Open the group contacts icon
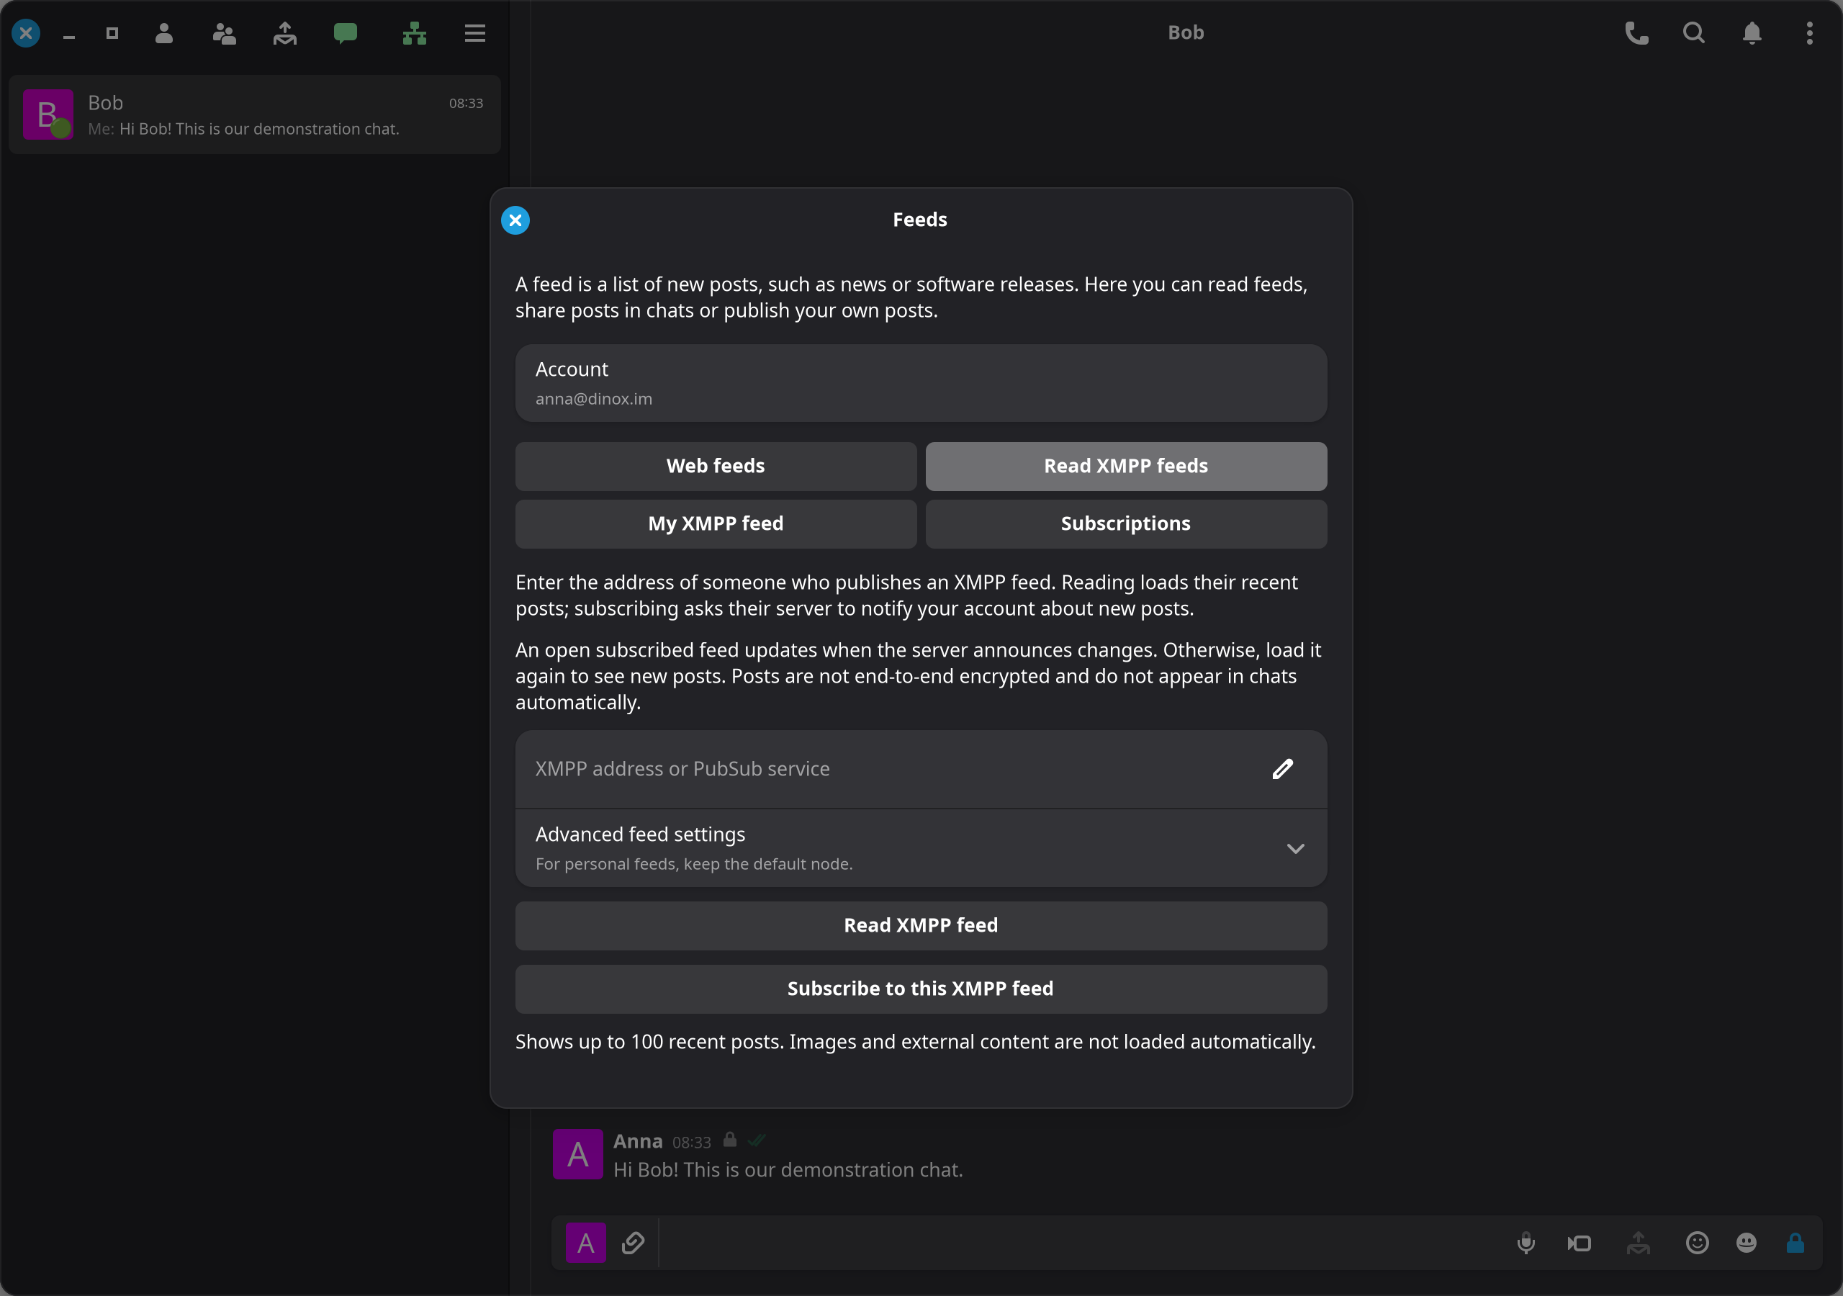 224,33
